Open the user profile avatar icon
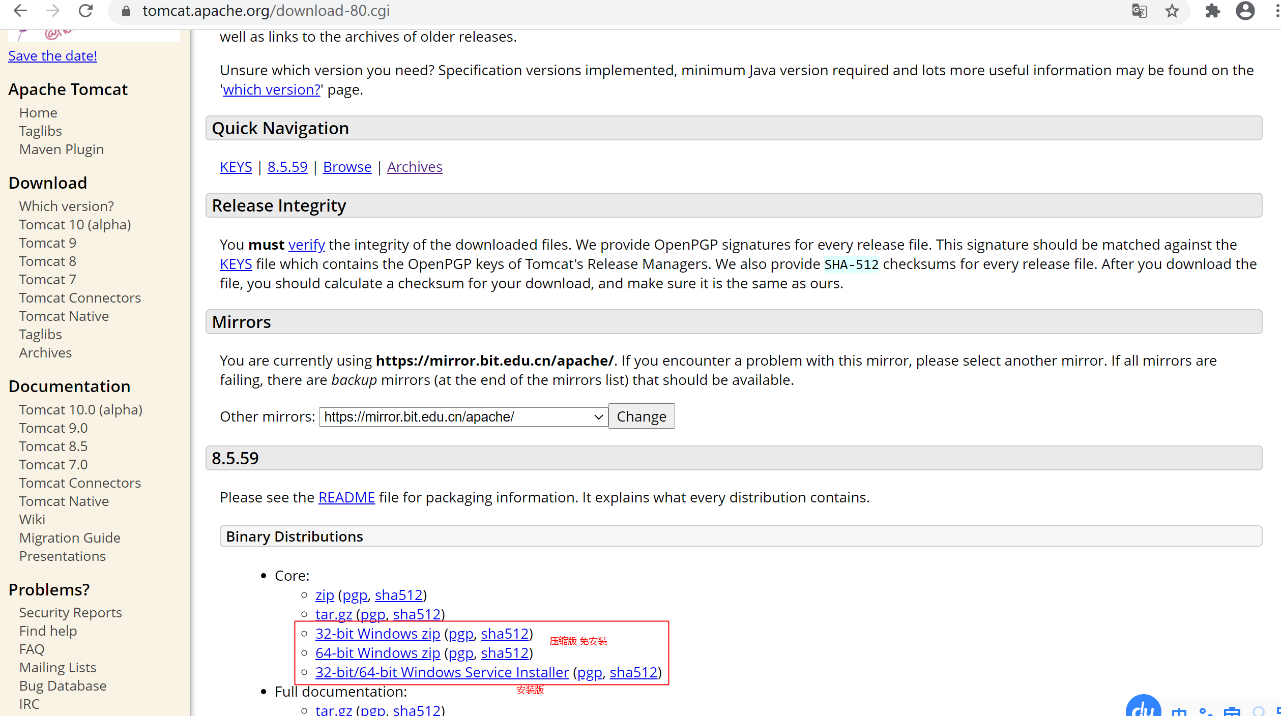 [1245, 11]
